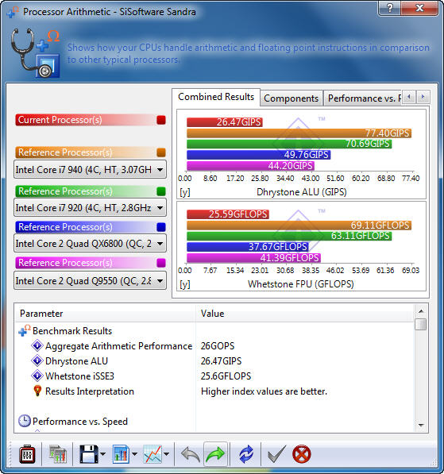444x474 pixels.
Task: Select the Results Interpretation parameter text
Action: [x=90, y=391]
